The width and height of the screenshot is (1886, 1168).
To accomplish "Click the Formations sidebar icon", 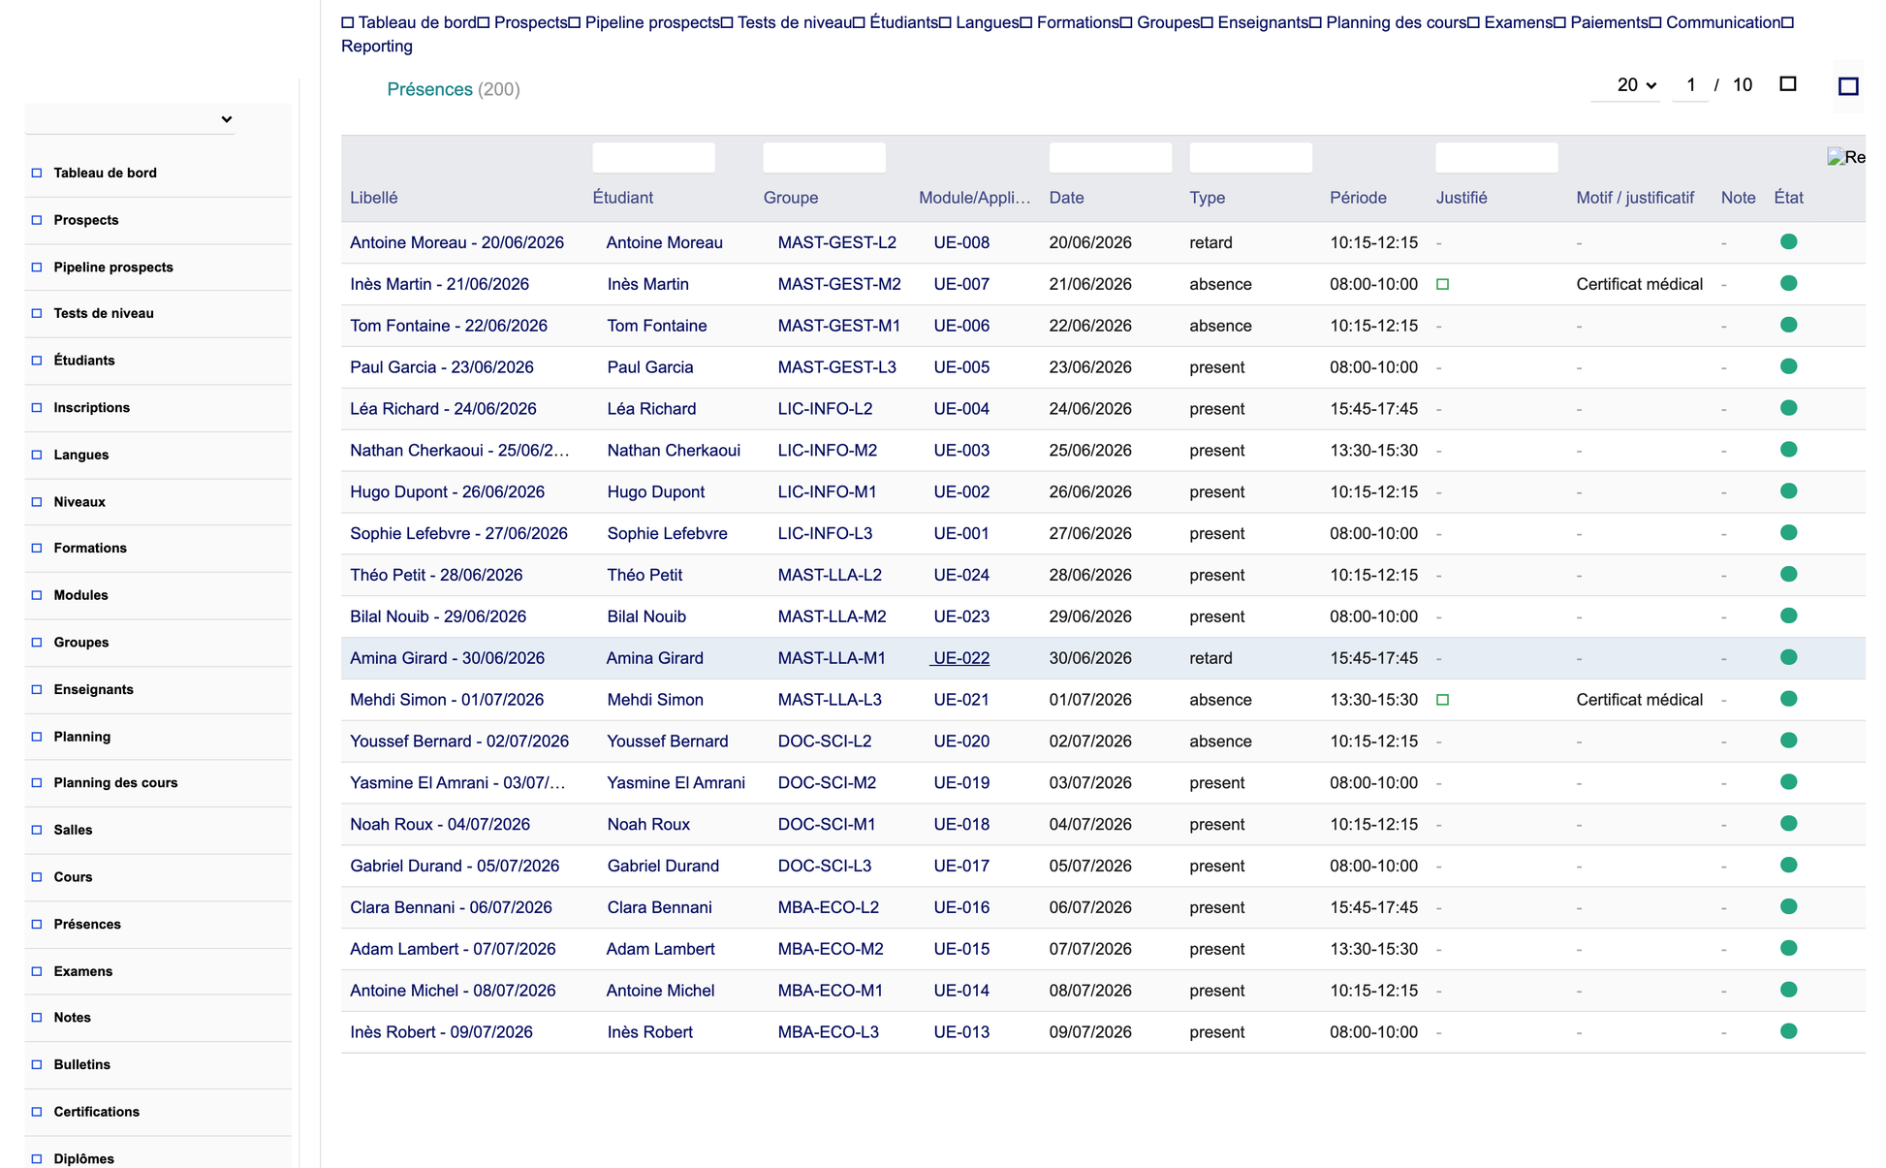I will point(37,549).
